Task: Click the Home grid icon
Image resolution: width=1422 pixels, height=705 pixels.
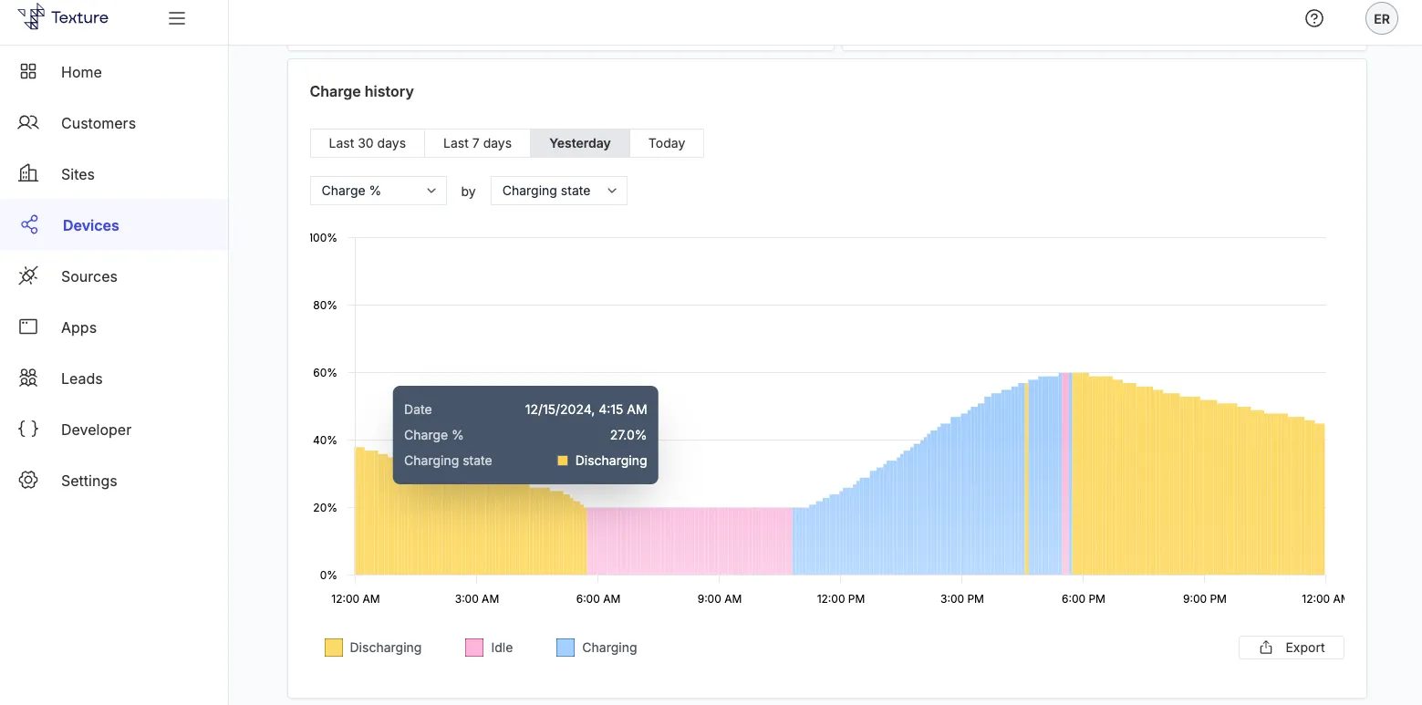Action: click(28, 72)
